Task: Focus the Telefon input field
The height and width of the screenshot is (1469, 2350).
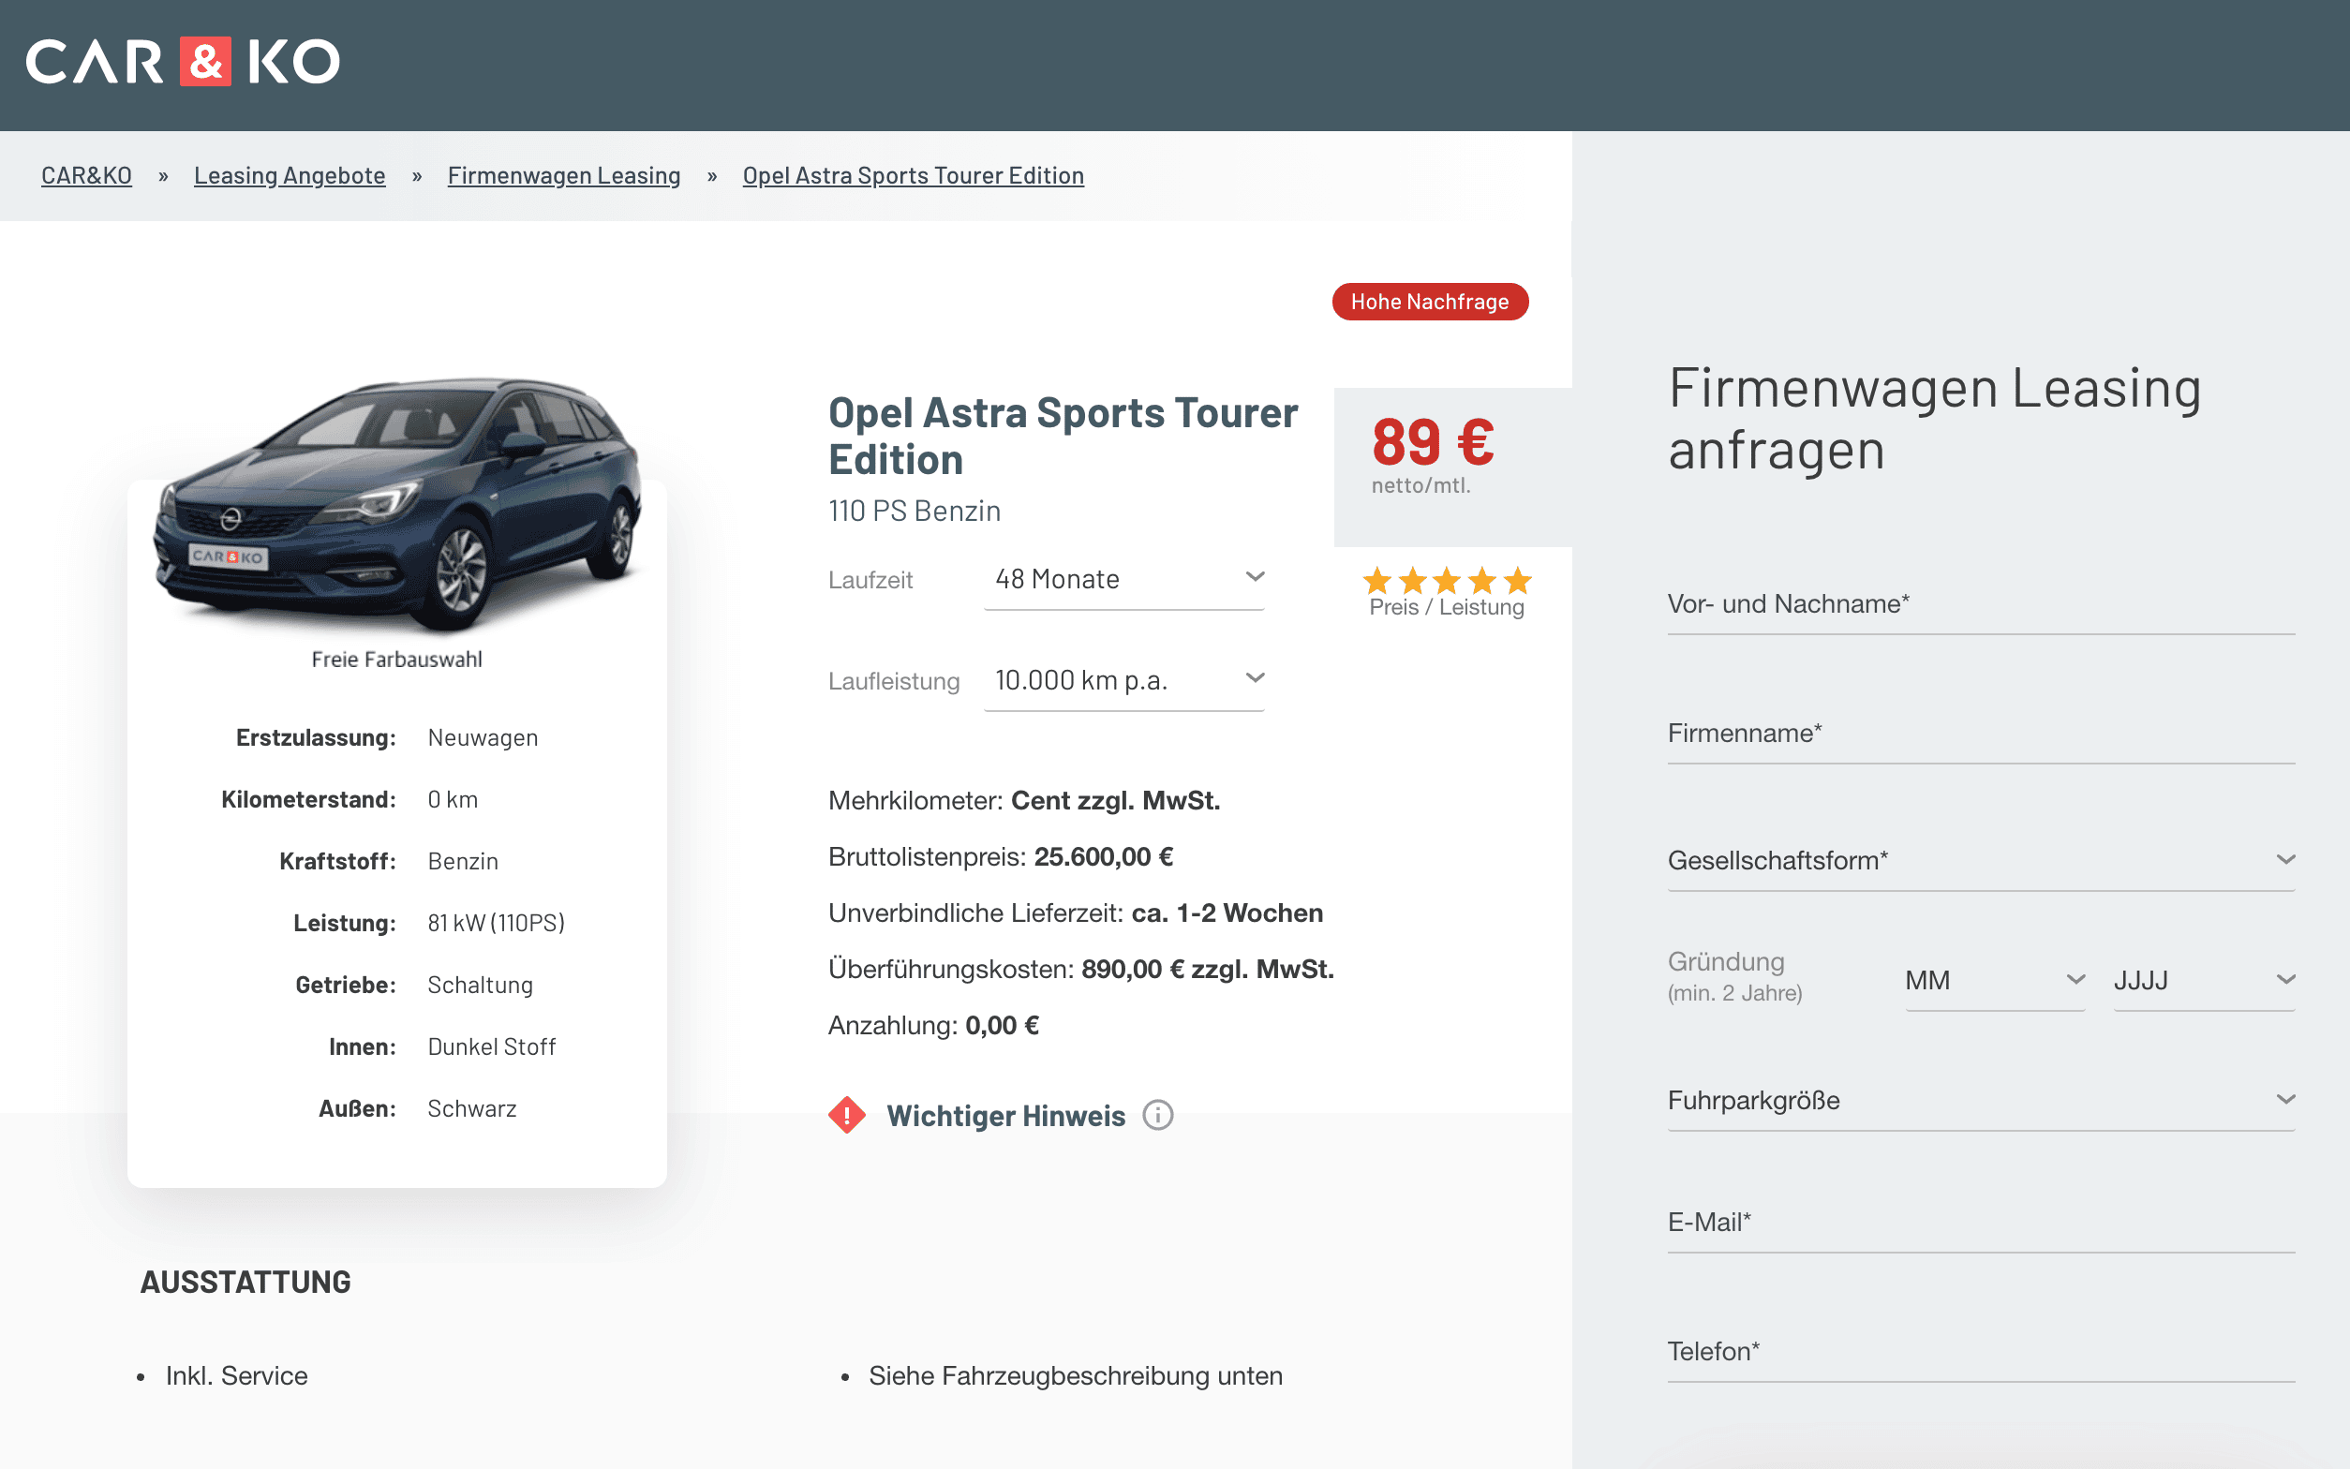Action: 1981,1354
